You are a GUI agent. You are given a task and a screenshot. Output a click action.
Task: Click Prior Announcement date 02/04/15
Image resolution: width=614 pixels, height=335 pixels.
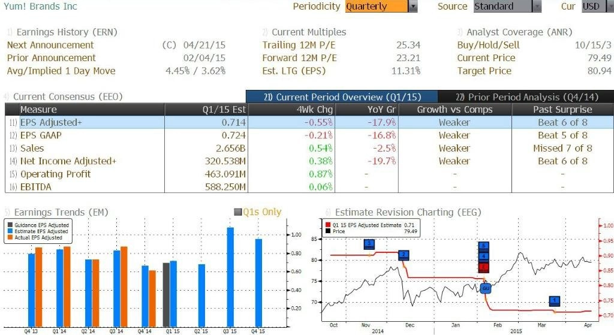tap(204, 58)
